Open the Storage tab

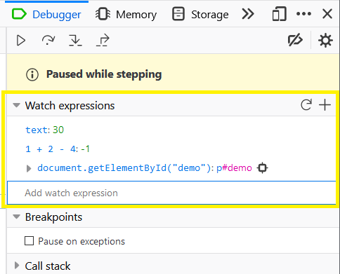click(200, 15)
